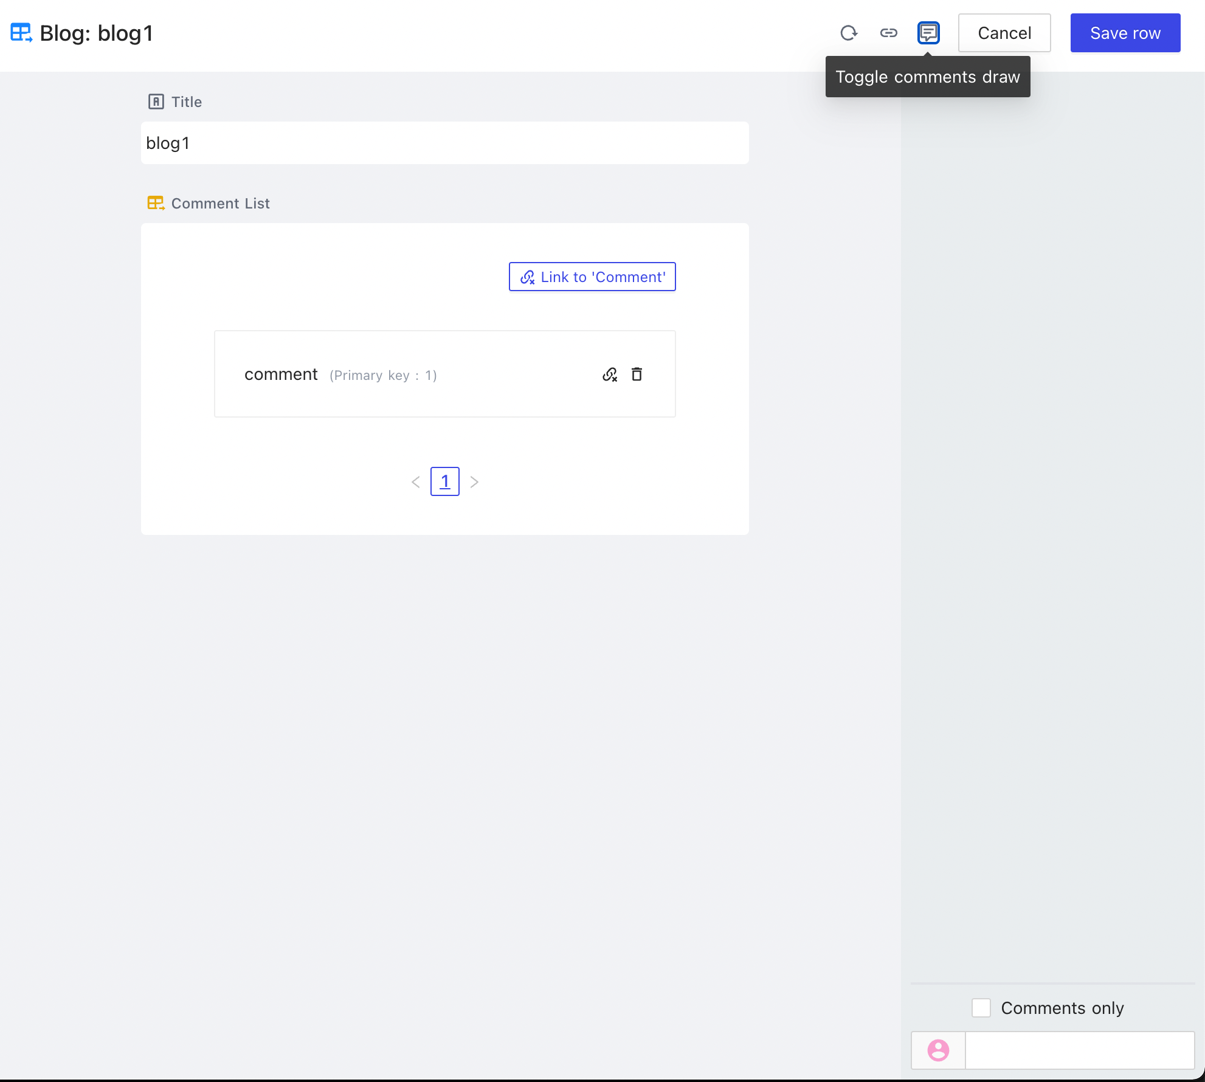Image resolution: width=1205 pixels, height=1082 pixels.
Task: Click the Comment List field icon
Action: tap(156, 203)
